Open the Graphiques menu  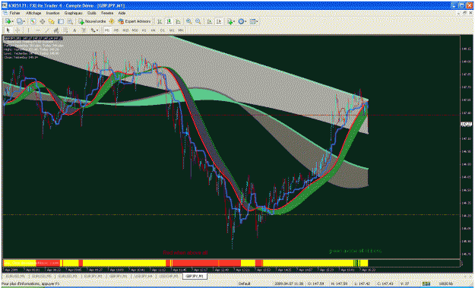(x=73, y=13)
